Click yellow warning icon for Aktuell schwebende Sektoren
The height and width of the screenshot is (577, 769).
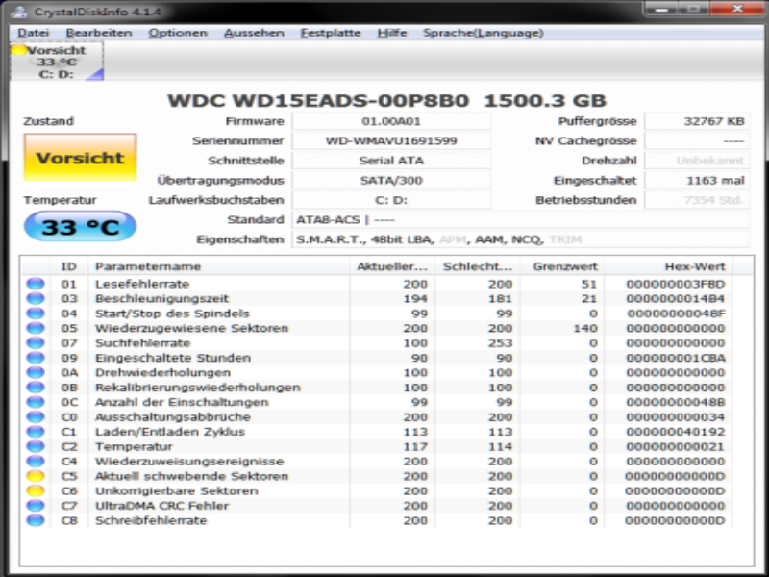pyautogui.click(x=36, y=476)
